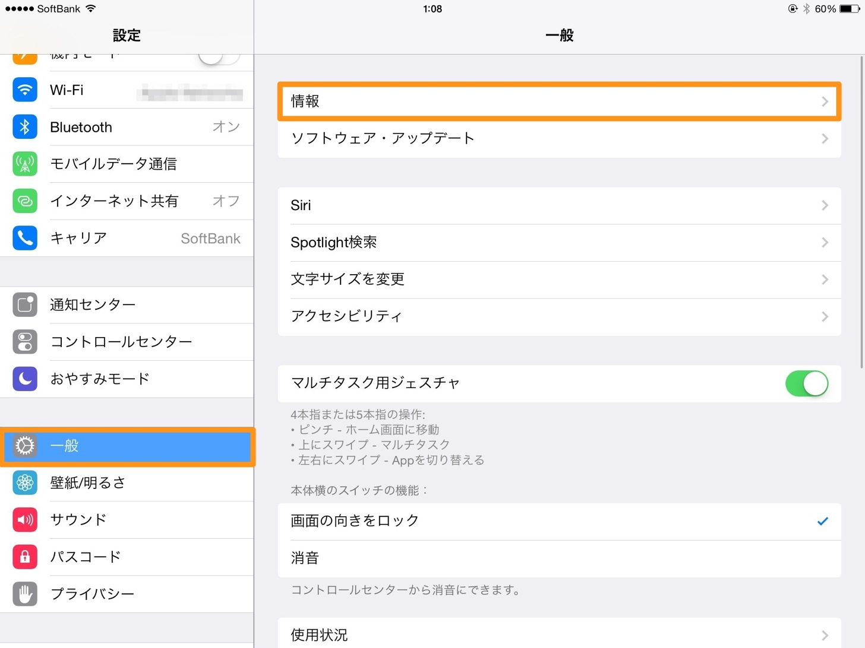Tap the プライバシー hand icon
Screen dimensions: 865x648
(25, 594)
